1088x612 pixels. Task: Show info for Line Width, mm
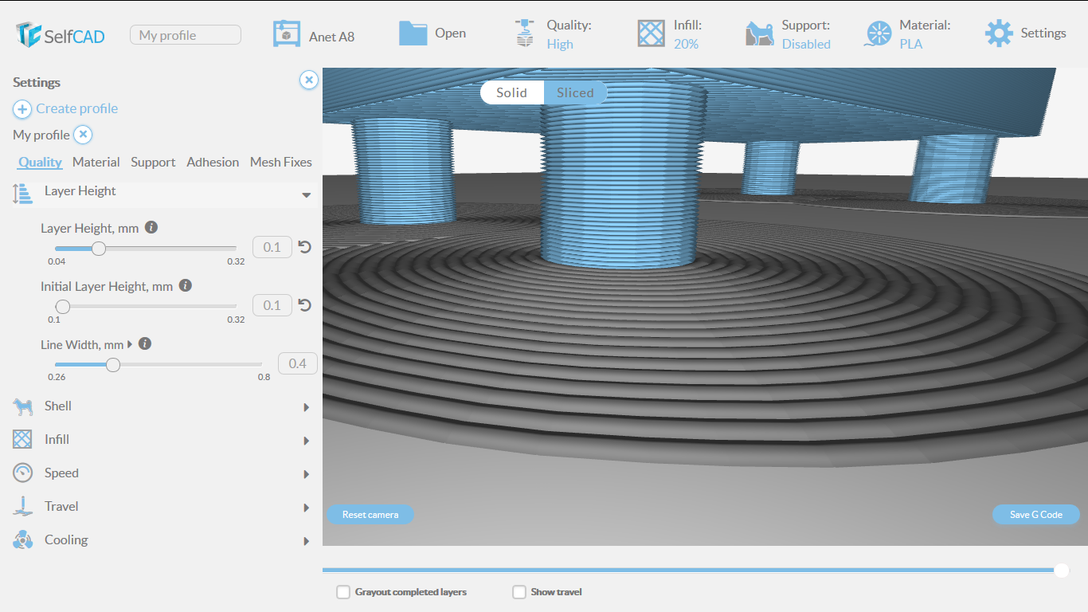[145, 343]
